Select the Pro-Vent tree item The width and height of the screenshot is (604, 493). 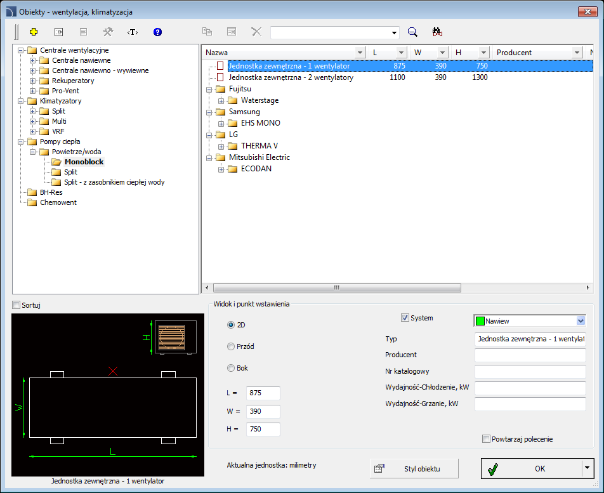pos(65,91)
